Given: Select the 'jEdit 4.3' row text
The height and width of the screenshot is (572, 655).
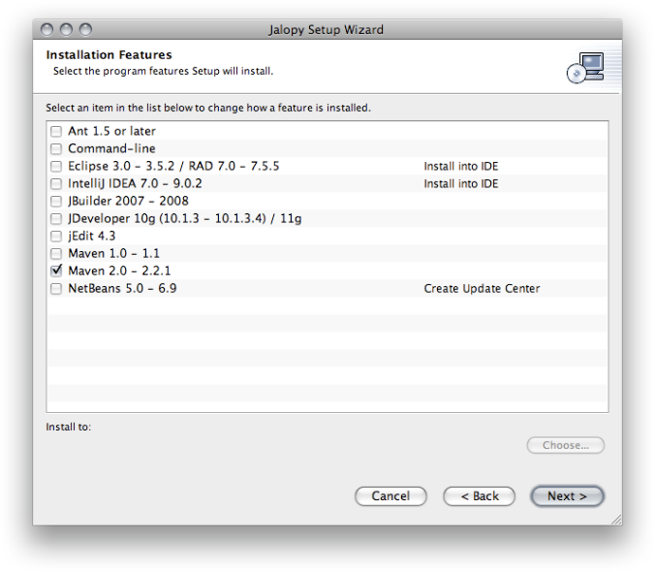Looking at the screenshot, I should coord(91,237).
